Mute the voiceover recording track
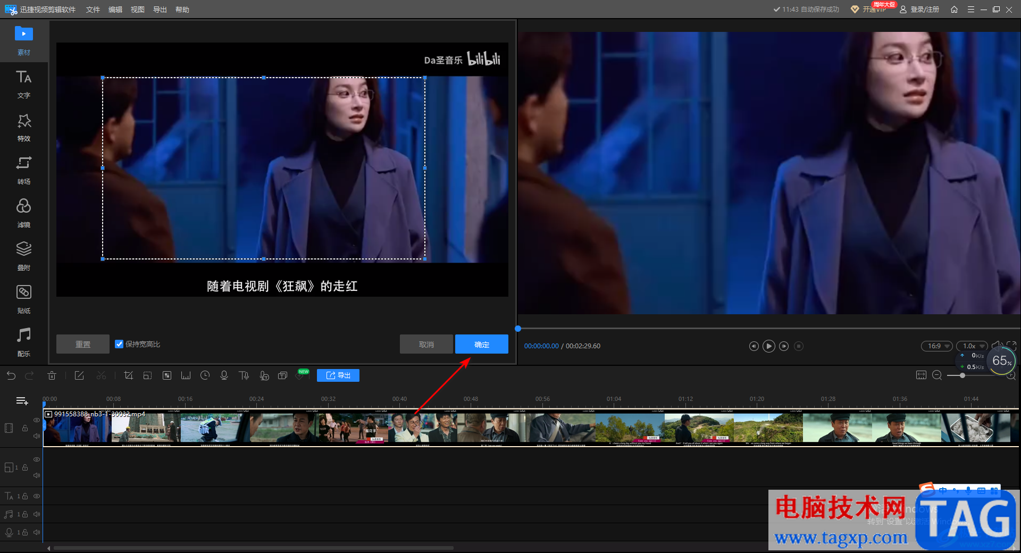 point(37,532)
